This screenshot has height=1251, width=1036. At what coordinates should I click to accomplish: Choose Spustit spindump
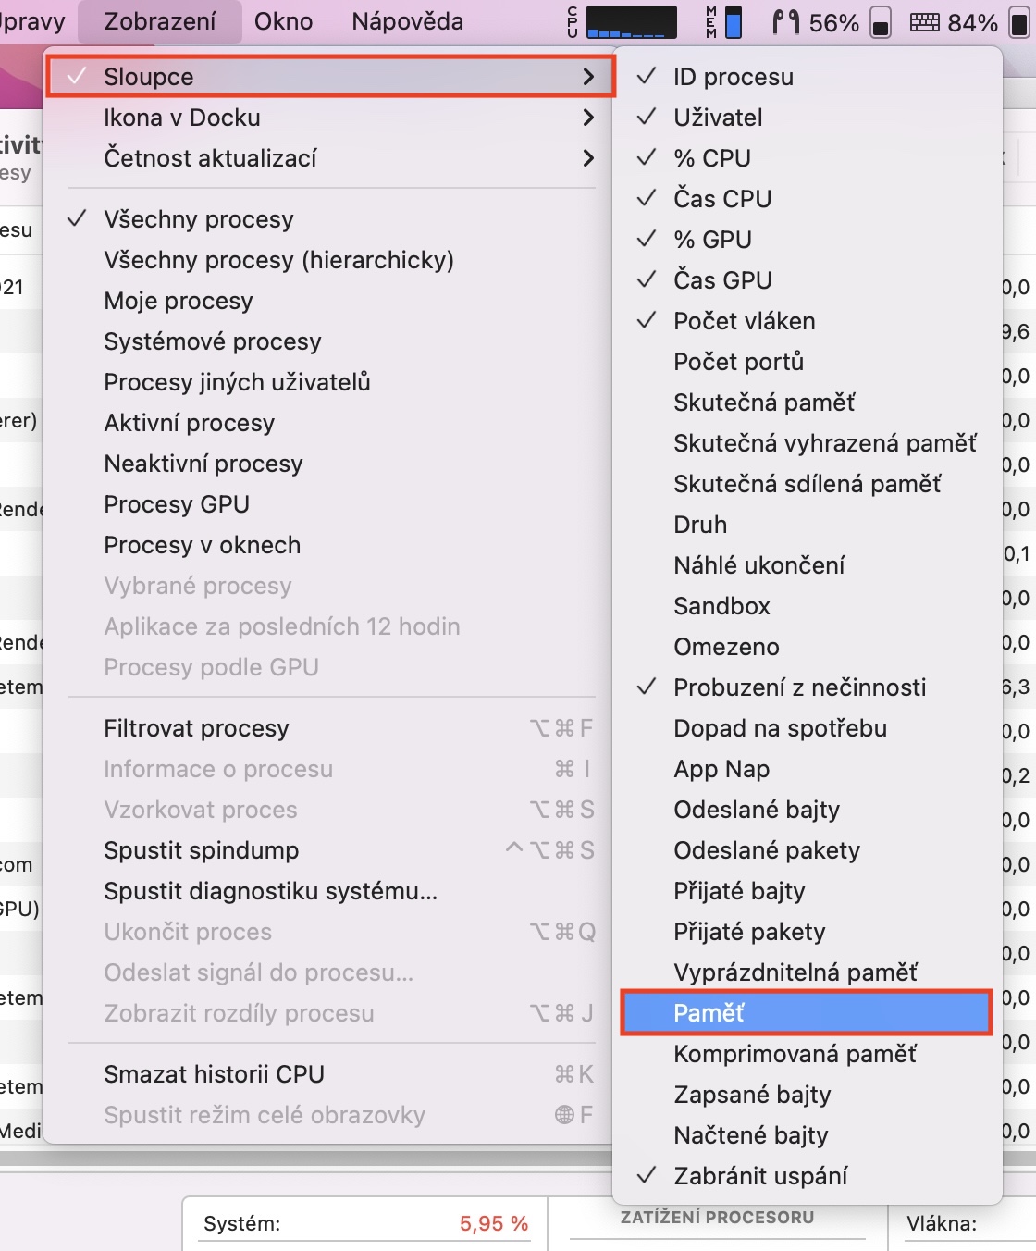[x=201, y=850]
